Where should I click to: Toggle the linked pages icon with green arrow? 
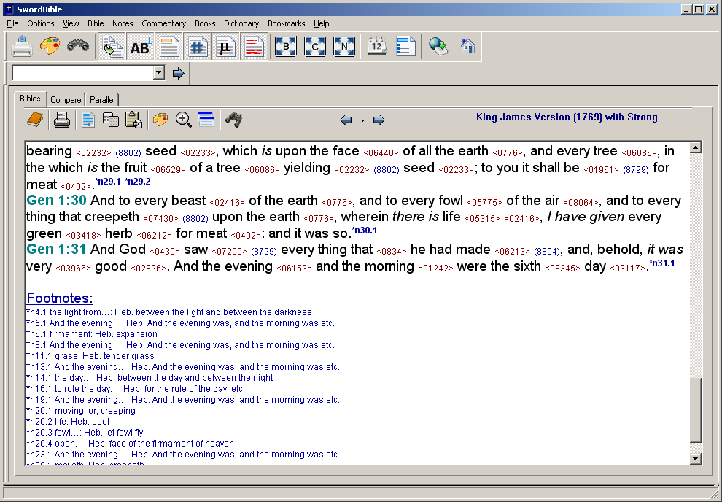click(112, 47)
